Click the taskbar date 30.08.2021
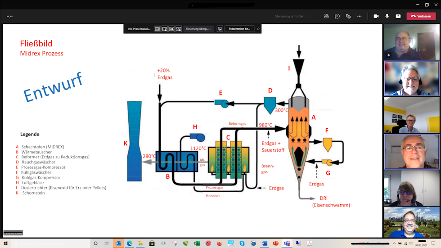 coord(421,245)
